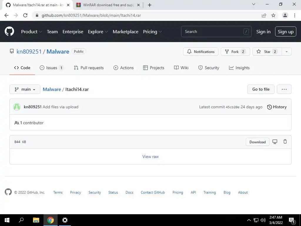
Task: Switch to the Issues tab
Action: pos(51,68)
